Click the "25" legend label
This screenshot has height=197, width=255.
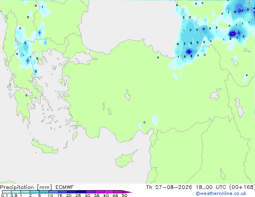pyautogui.click(x=78, y=195)
